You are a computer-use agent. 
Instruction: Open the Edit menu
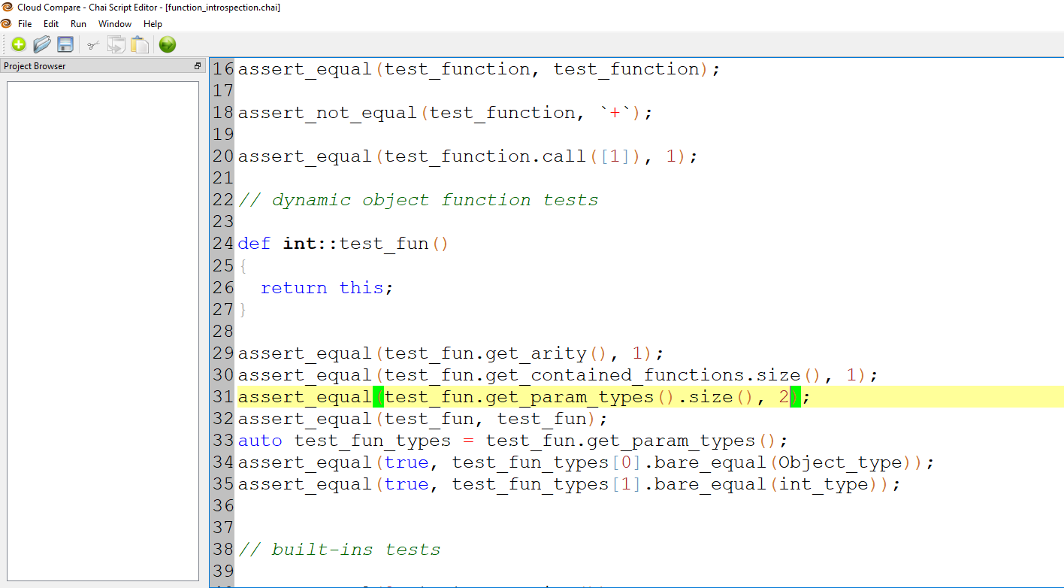[51, 24]
